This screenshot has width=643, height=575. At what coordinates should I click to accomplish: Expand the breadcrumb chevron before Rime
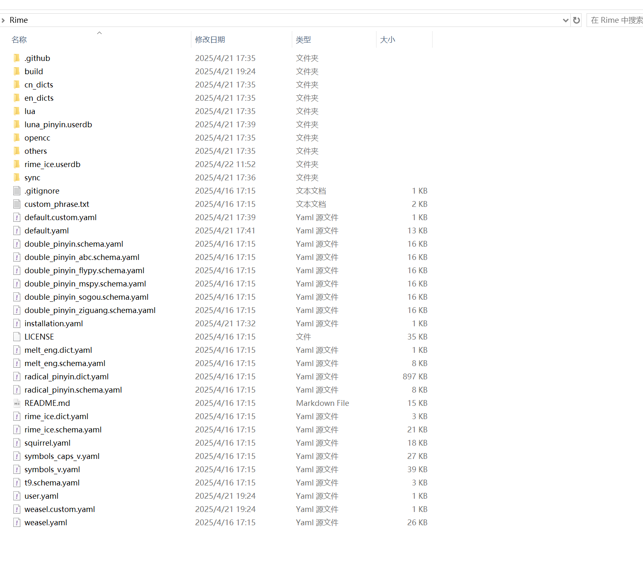(x=3, y=20)
